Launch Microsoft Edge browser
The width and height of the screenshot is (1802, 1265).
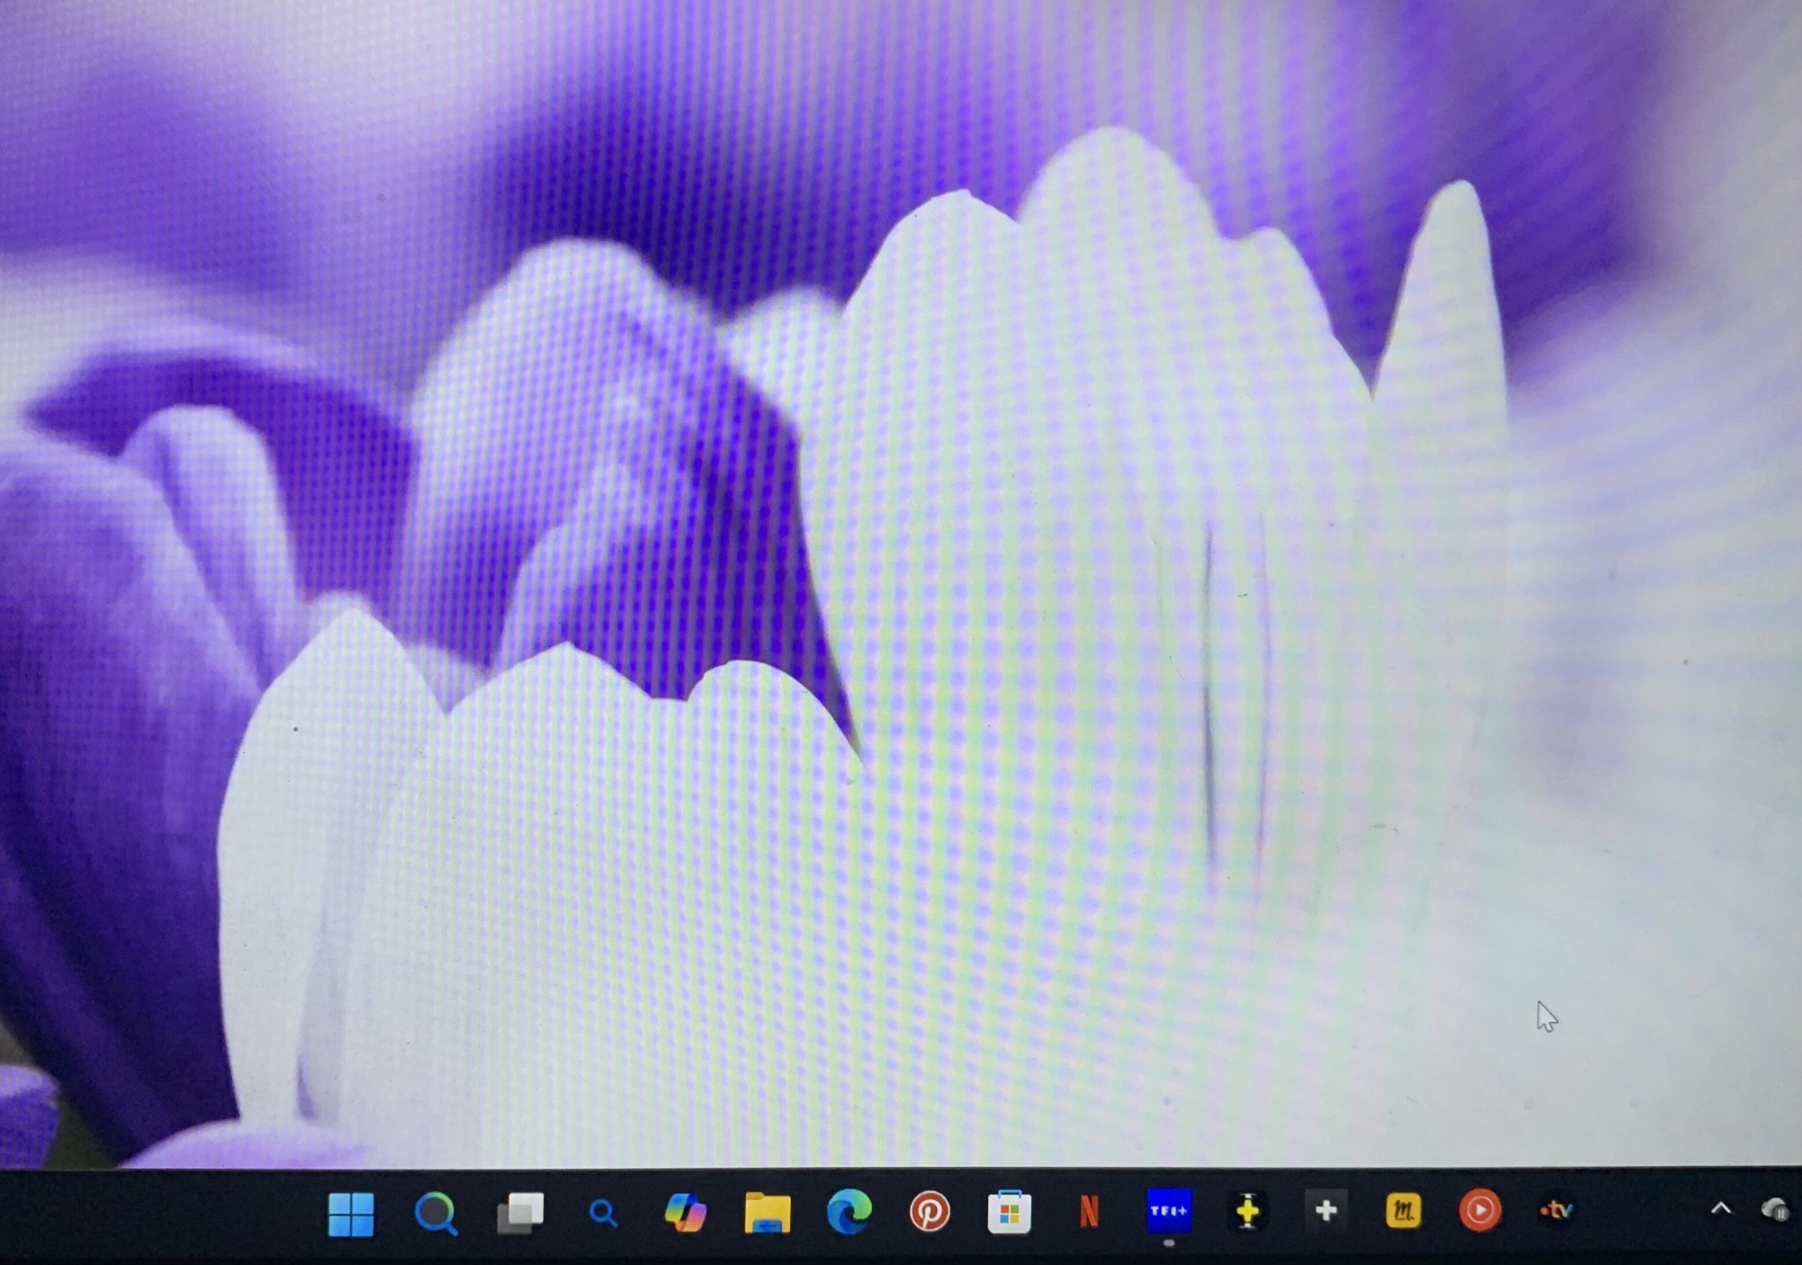pyautogui.click(x=849, y=1212)
